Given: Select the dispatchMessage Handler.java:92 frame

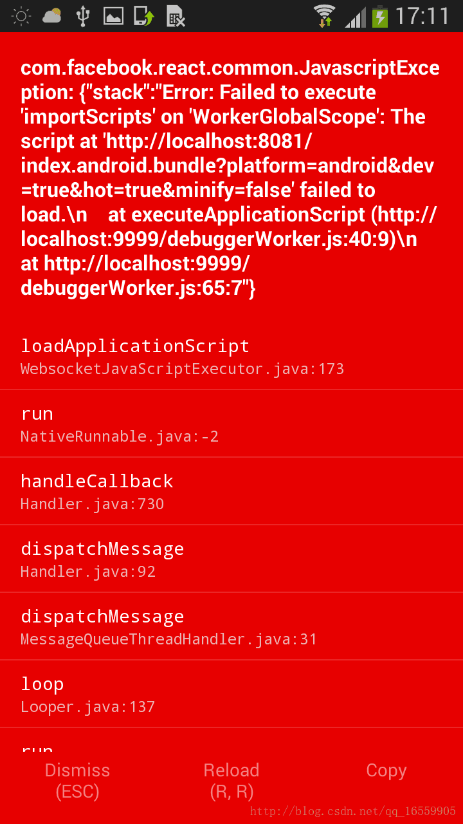Looking at the screenshot, I should click(232, 559).
